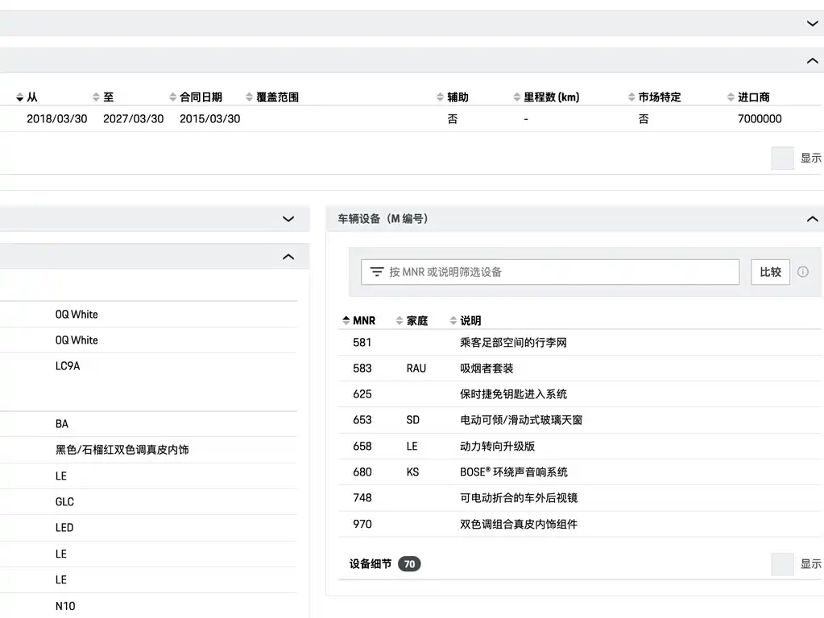Viewport: 824px width, 618px height.
Task: Click the info icon beside 比较
Action: point(802,271)
